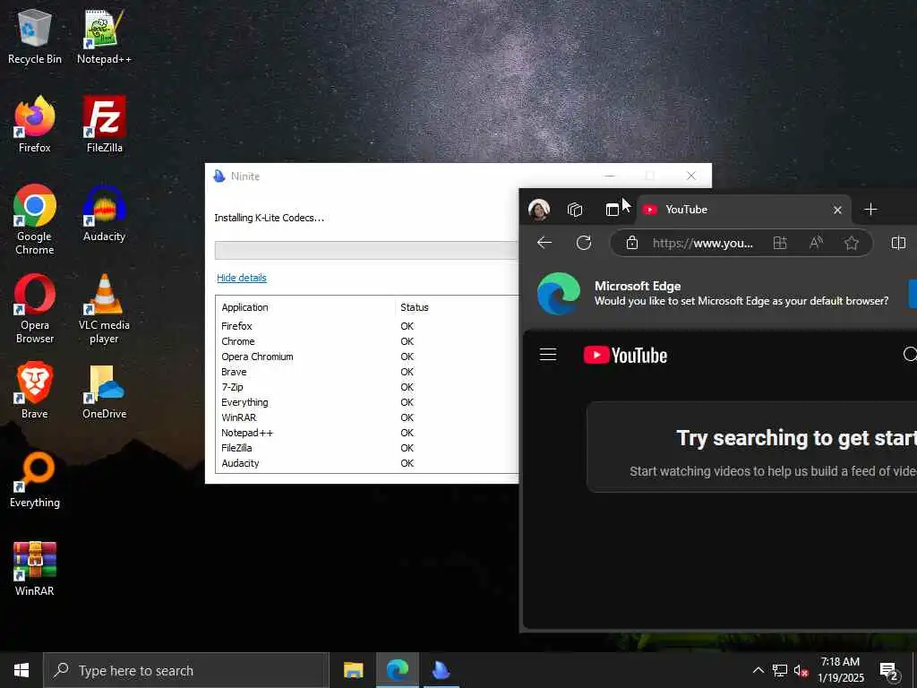This screenshot has height=688, width=917.
Task: Click the Ninite installation progress bar
Action: [x=366, y=250]
